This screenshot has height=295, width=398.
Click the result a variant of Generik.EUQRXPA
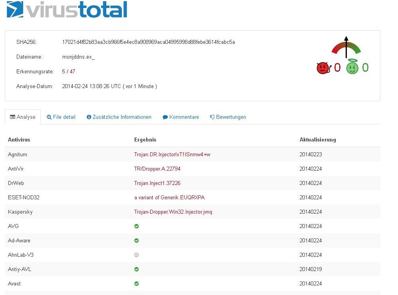169,197
